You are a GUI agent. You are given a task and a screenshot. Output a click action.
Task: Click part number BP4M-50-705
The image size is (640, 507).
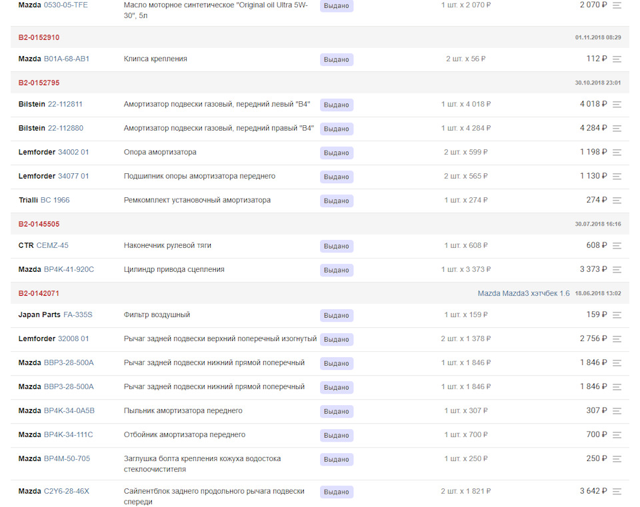[x=67, y=458]
